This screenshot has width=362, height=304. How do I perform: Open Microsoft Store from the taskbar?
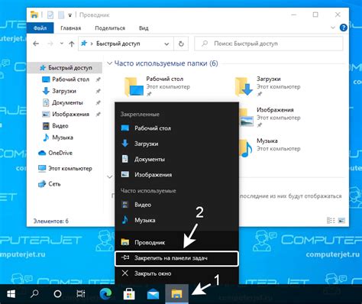pos(129,294)
